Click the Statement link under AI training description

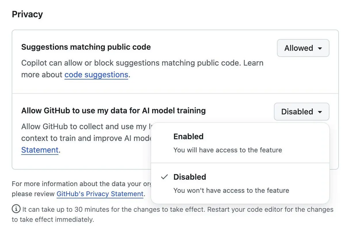(x=40, y=150)
